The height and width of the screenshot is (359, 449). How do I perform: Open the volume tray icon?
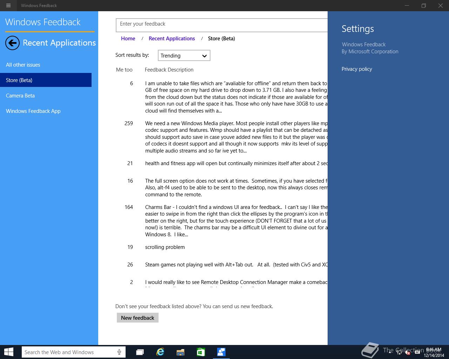408,353
